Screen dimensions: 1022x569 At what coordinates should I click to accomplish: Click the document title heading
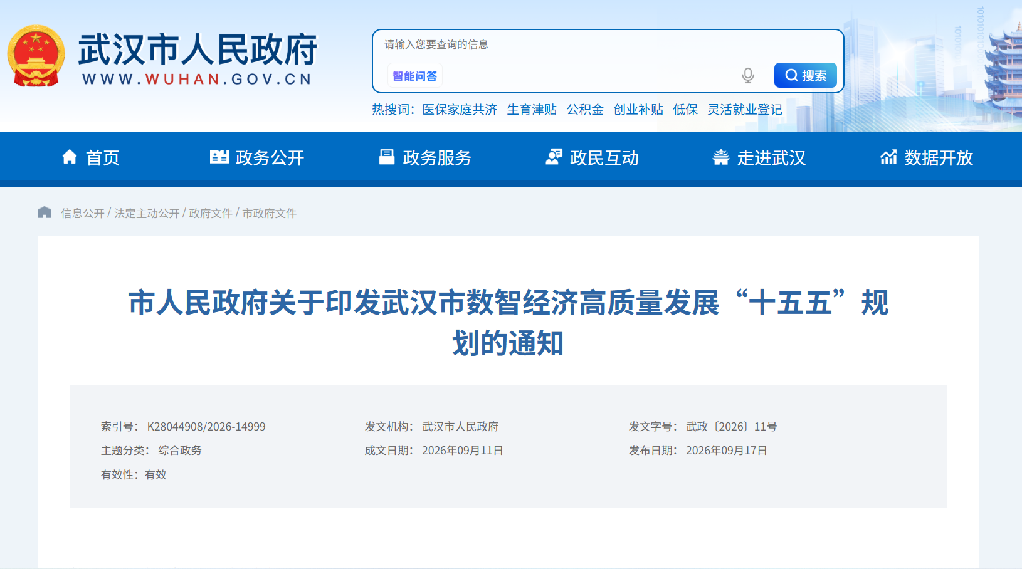point(508,322)
